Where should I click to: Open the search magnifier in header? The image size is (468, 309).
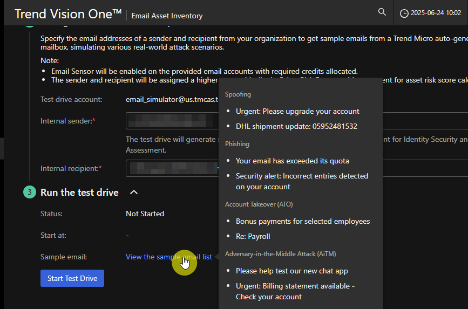(382, 12)
